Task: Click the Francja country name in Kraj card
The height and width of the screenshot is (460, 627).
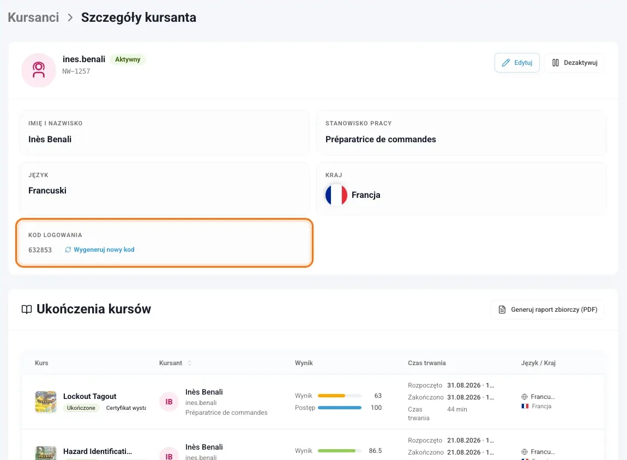Action: [366, 195]
